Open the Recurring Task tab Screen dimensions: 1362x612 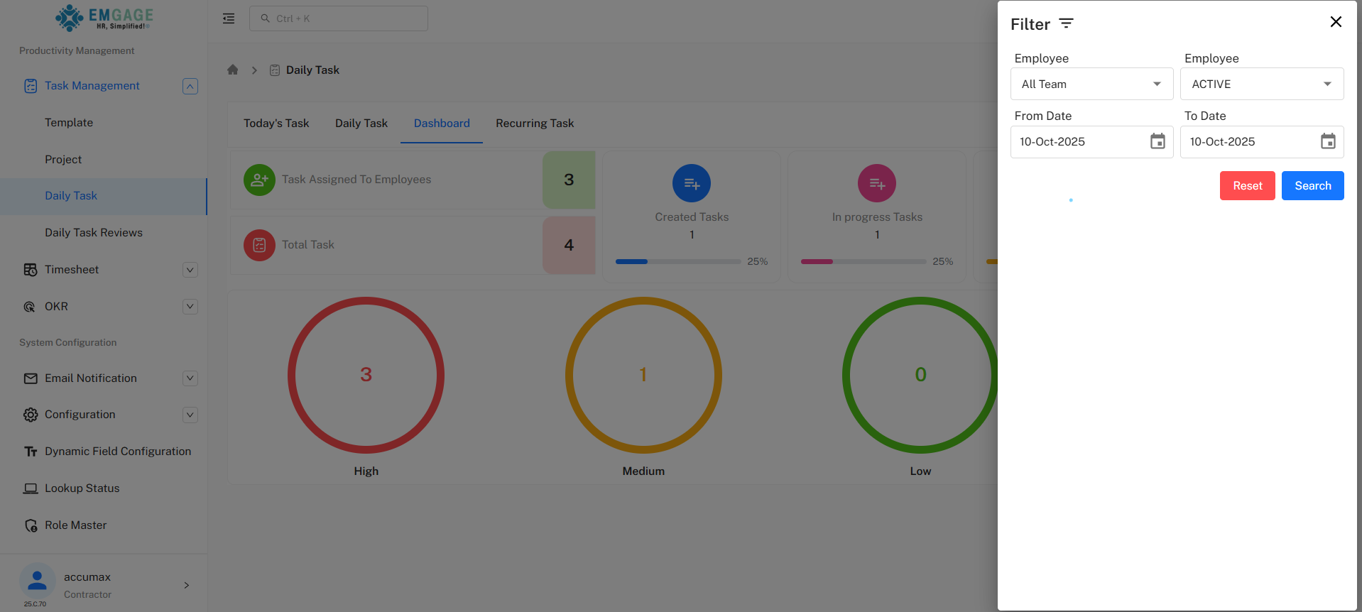click(535, 124)
